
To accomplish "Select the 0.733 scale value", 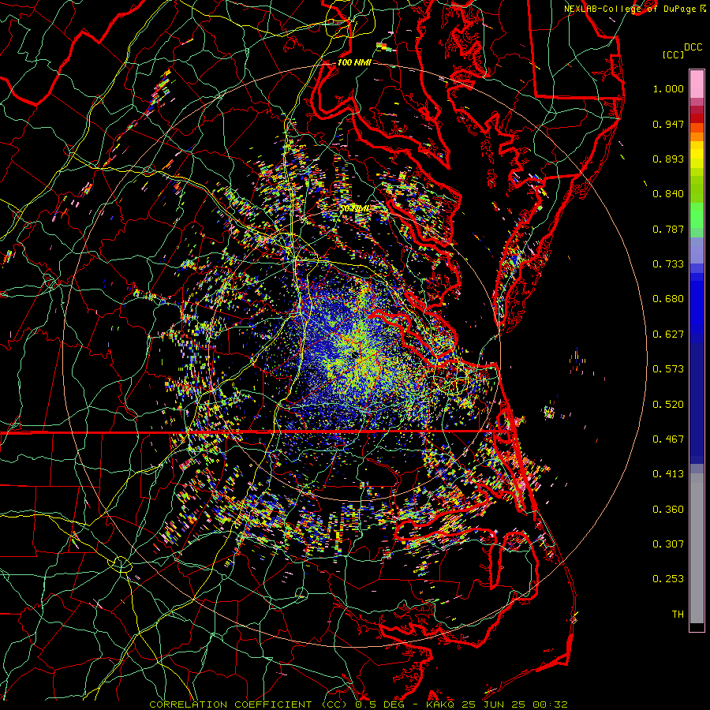I will [668, 264].
